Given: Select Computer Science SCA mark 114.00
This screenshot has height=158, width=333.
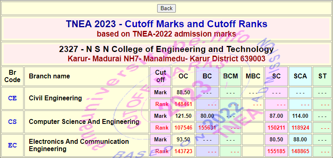Looking at the screenshot, I should pyautogui.click(x=300, y=116).
